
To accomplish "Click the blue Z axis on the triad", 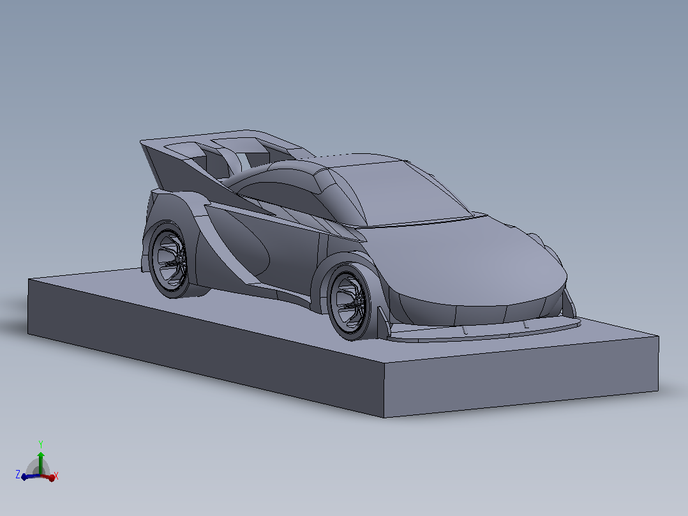I will 30,476.
